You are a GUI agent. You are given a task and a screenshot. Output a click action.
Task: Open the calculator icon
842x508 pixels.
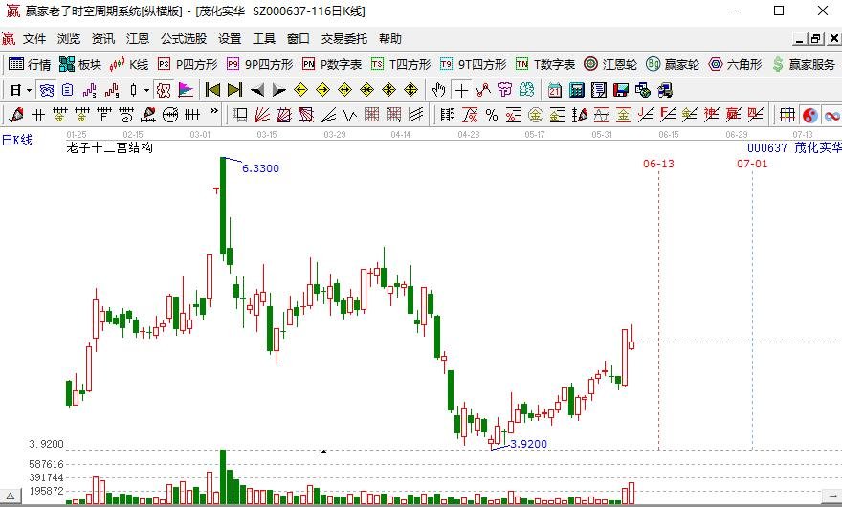coord(577,90)
